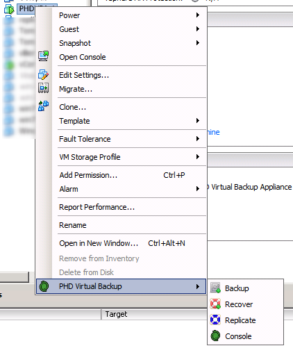This screenshot has height=355, width=293.
Task: Expand the Snapshot submenu arrow
Action: pos(198,43)
